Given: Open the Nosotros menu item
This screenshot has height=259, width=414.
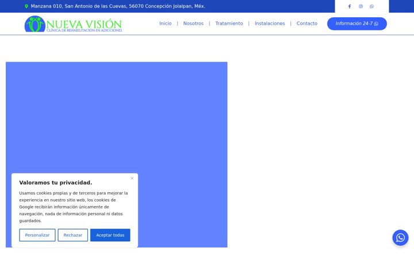Looking at the screenshot, I should tap(193, 24).
